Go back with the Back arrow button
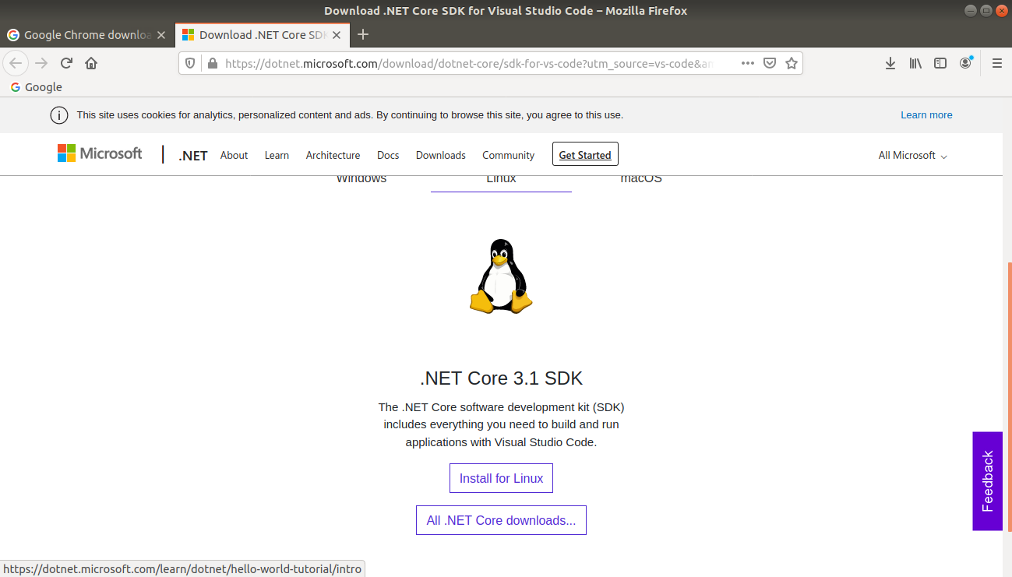This screenshot has height=577, width=1012. [16, 63]
